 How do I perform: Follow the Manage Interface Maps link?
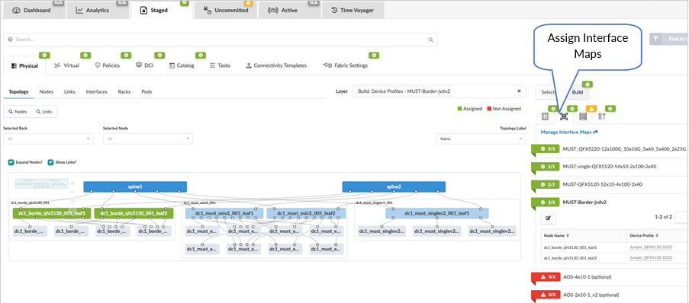(569, 132)
